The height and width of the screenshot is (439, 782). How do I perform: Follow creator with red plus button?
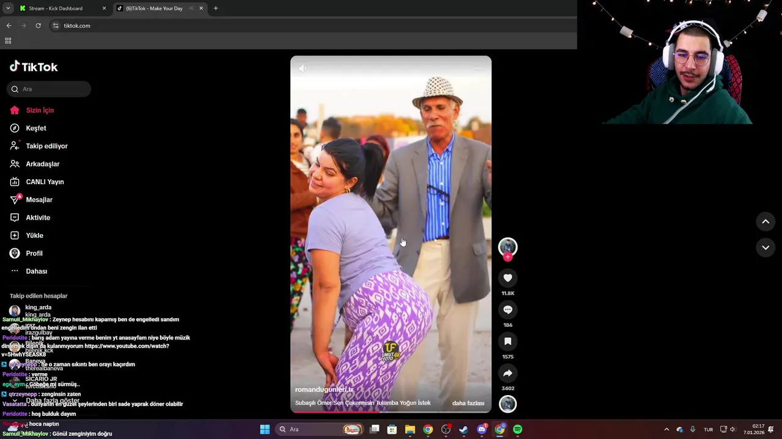tap(508, 257)
